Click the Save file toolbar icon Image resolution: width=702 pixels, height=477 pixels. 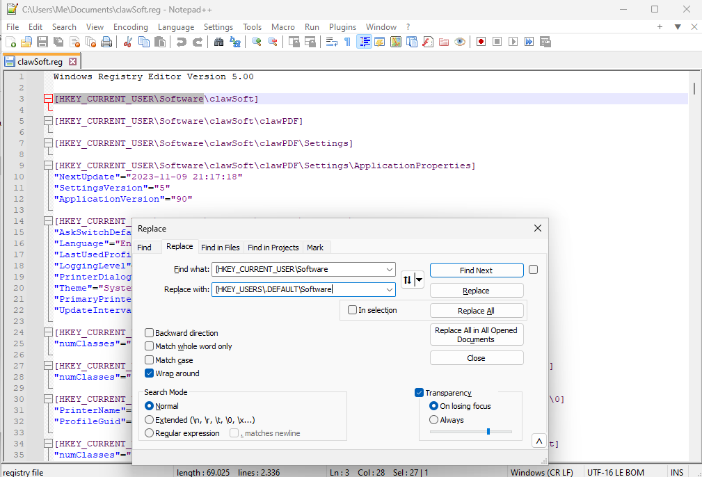tap(42, 42)
